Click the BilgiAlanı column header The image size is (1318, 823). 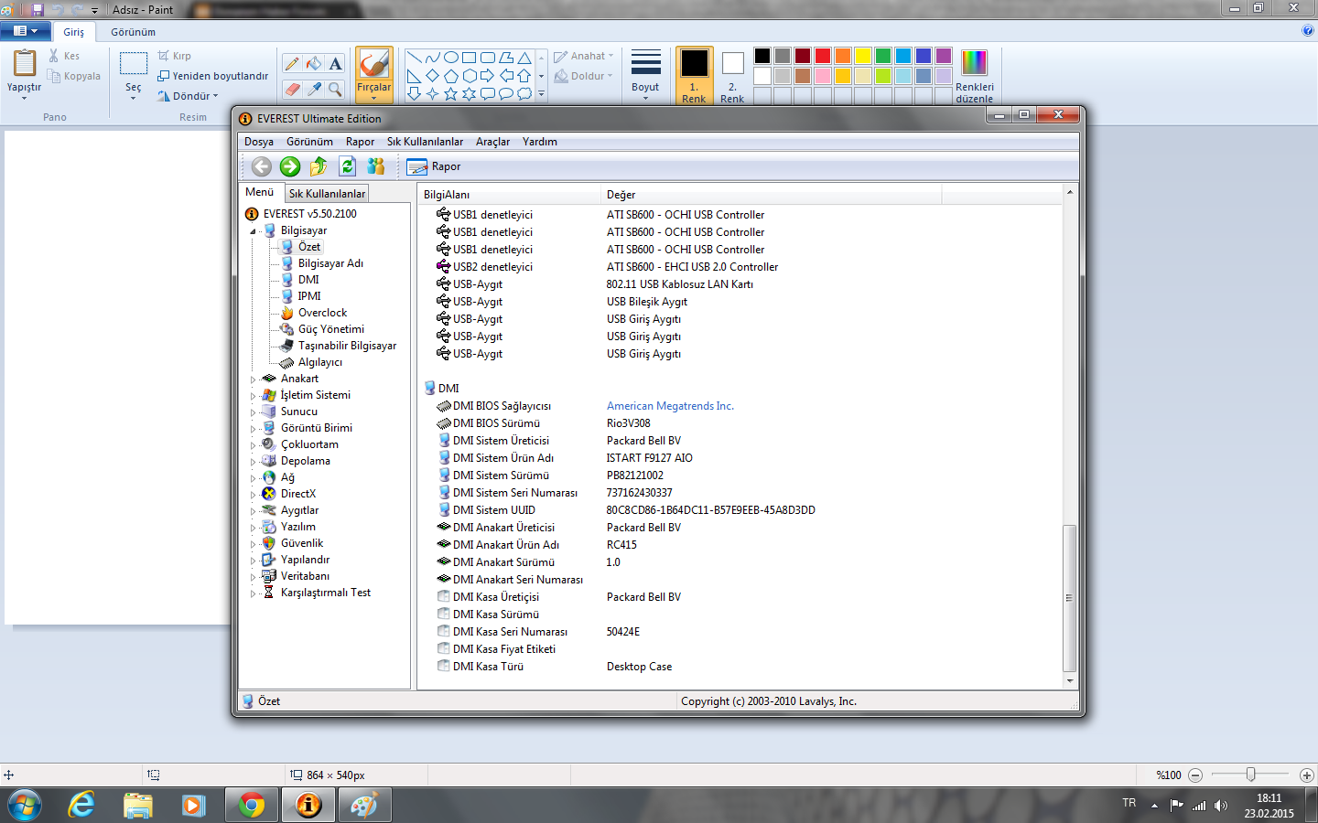point(509,195)
